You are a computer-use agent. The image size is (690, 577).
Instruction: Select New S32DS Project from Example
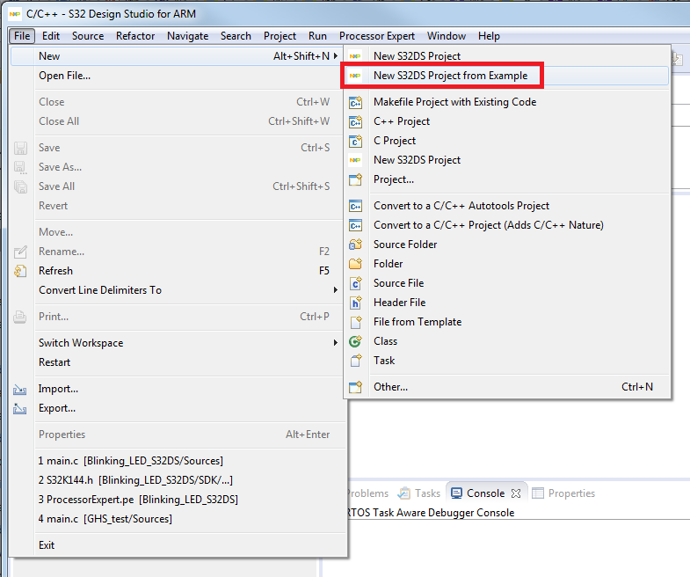tap(507, 76)
